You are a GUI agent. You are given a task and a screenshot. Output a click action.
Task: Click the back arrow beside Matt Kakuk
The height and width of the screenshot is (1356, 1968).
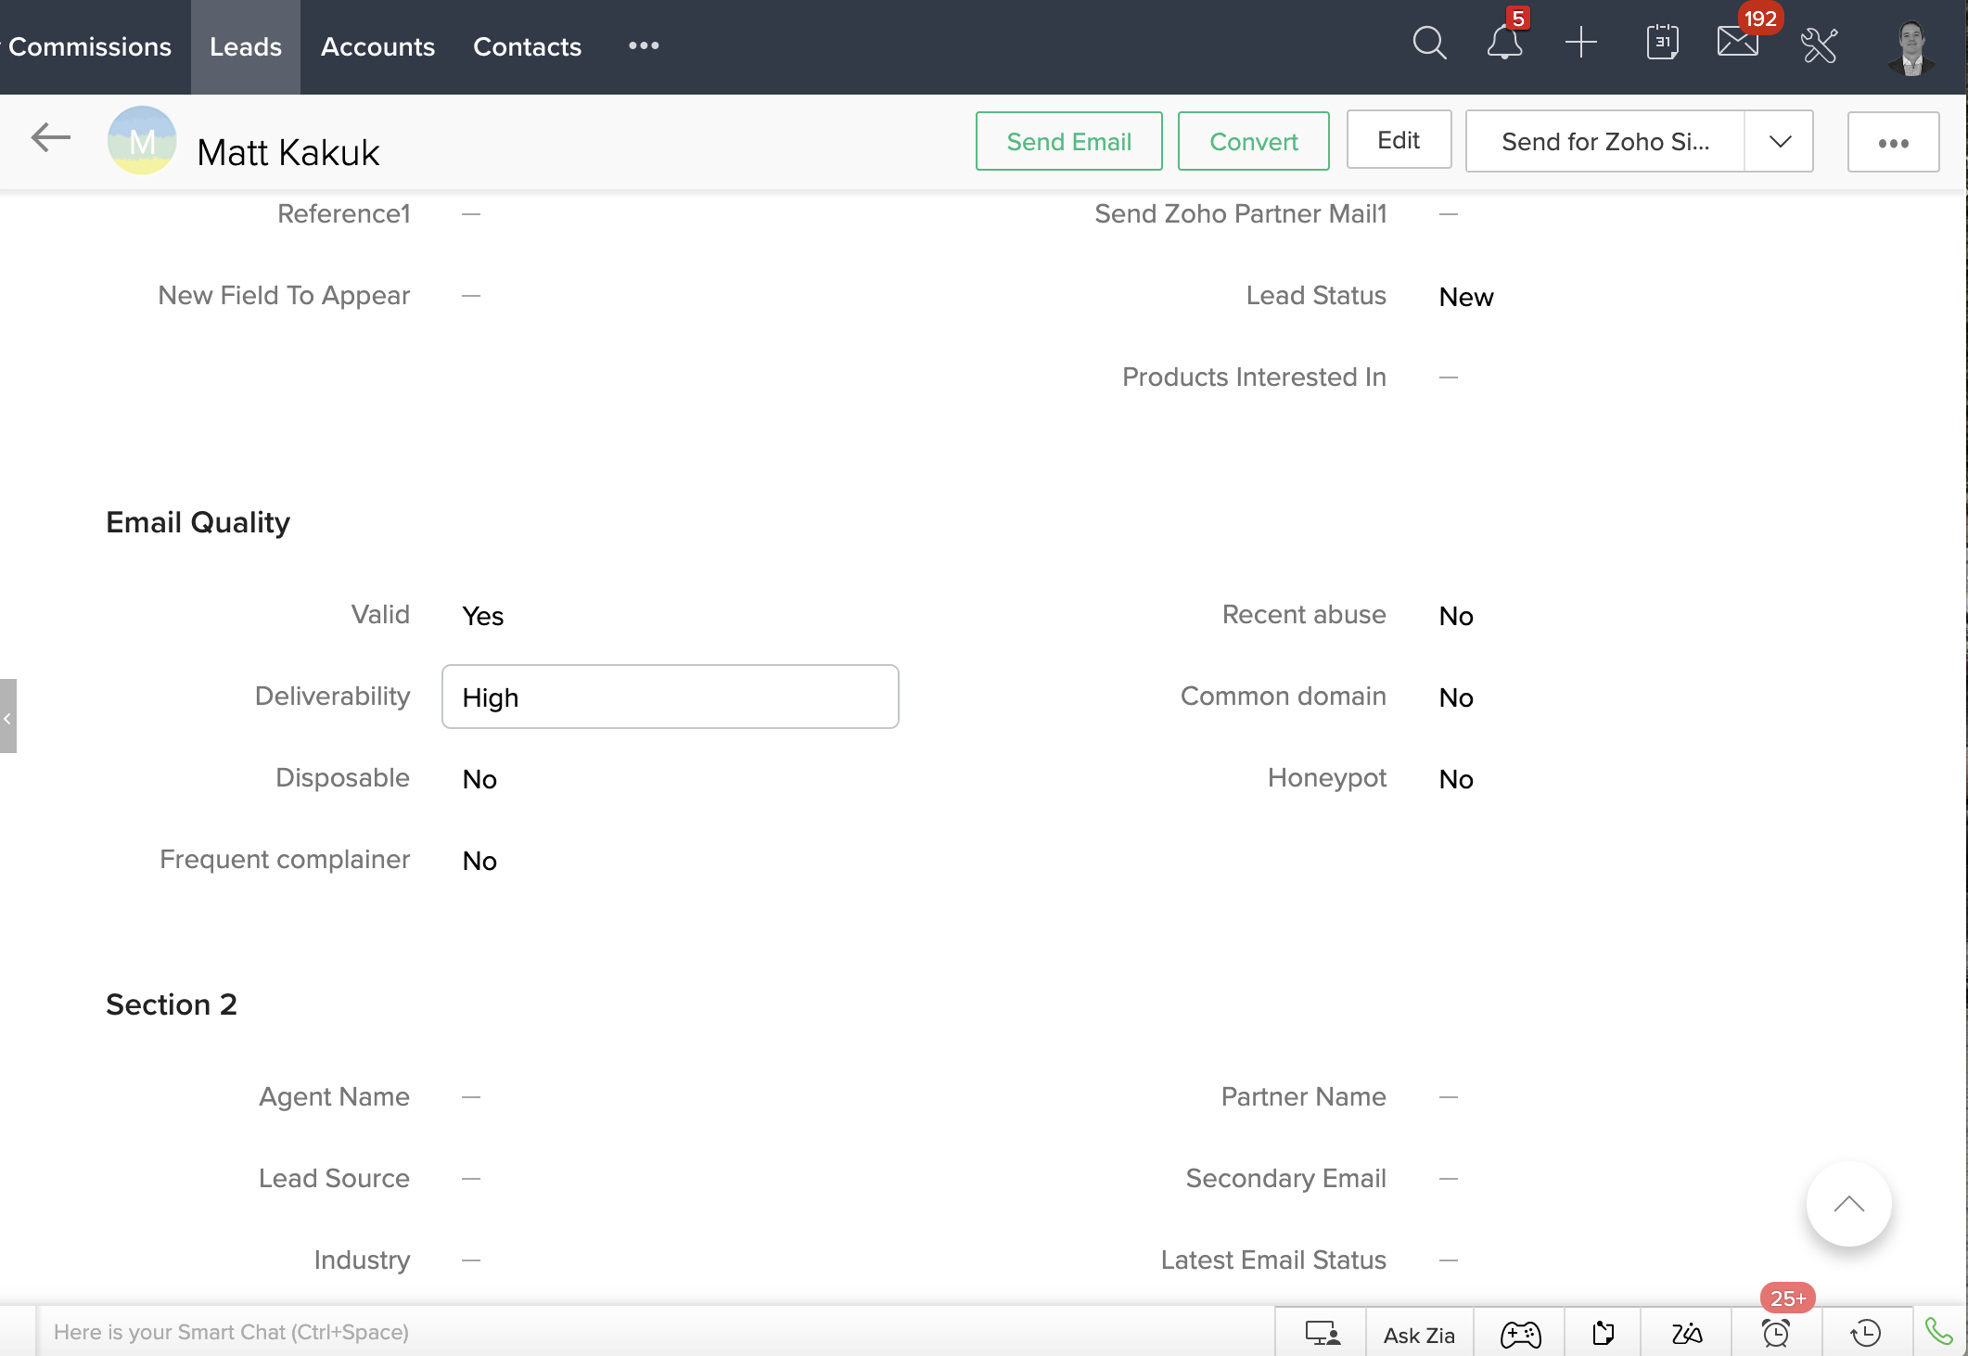(x=51, y=138)
